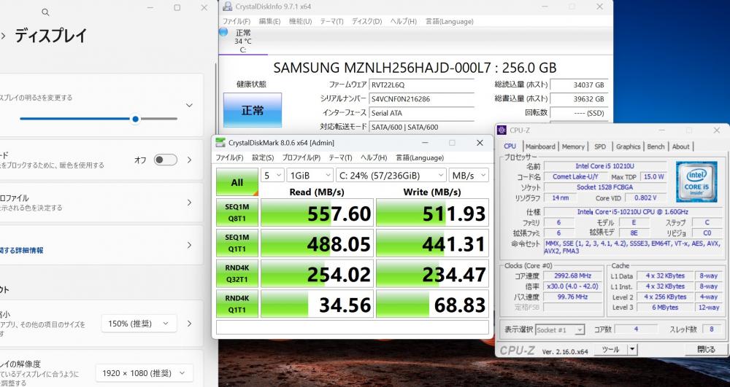Click the search icon in the Settings window
The height and width of the screenshot is (387, 730).
45,12
